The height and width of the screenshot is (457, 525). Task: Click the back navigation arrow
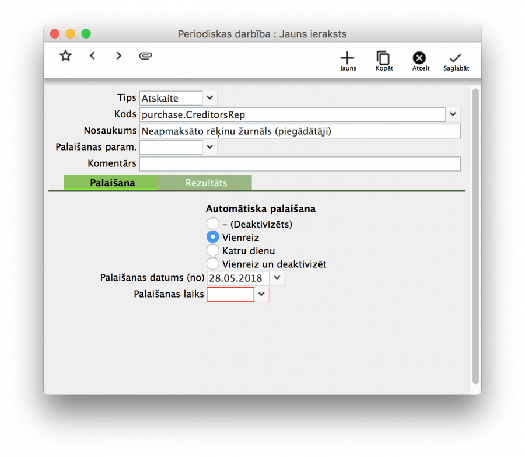(92, 55)
